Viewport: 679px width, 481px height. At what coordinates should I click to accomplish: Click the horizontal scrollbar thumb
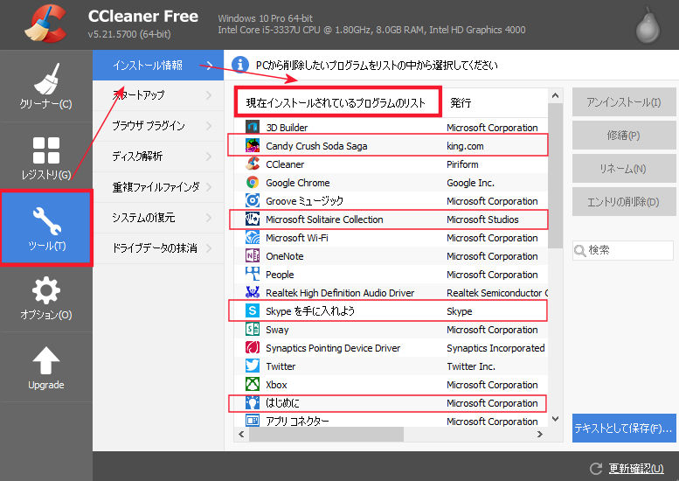point(326,434)
